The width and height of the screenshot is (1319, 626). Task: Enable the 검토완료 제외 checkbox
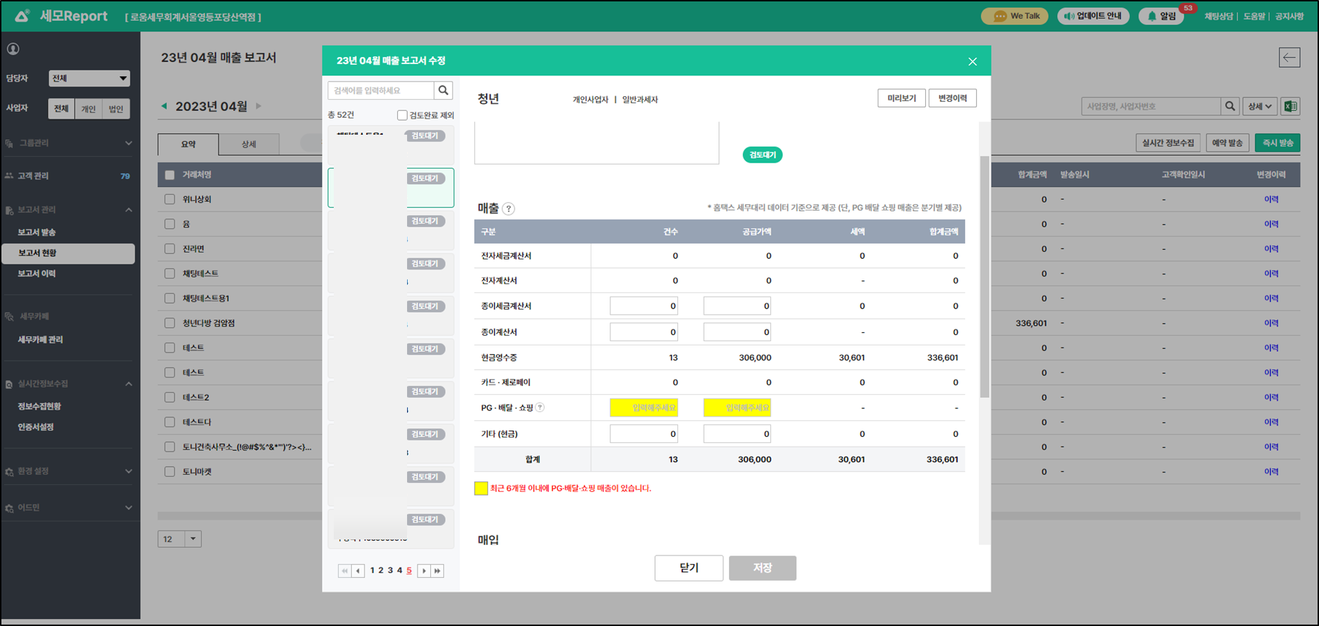(x=402, y=115)
